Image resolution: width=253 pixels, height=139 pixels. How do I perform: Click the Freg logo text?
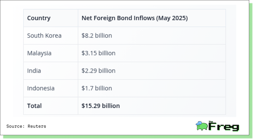pyautogui.click(x=224, y=127)
